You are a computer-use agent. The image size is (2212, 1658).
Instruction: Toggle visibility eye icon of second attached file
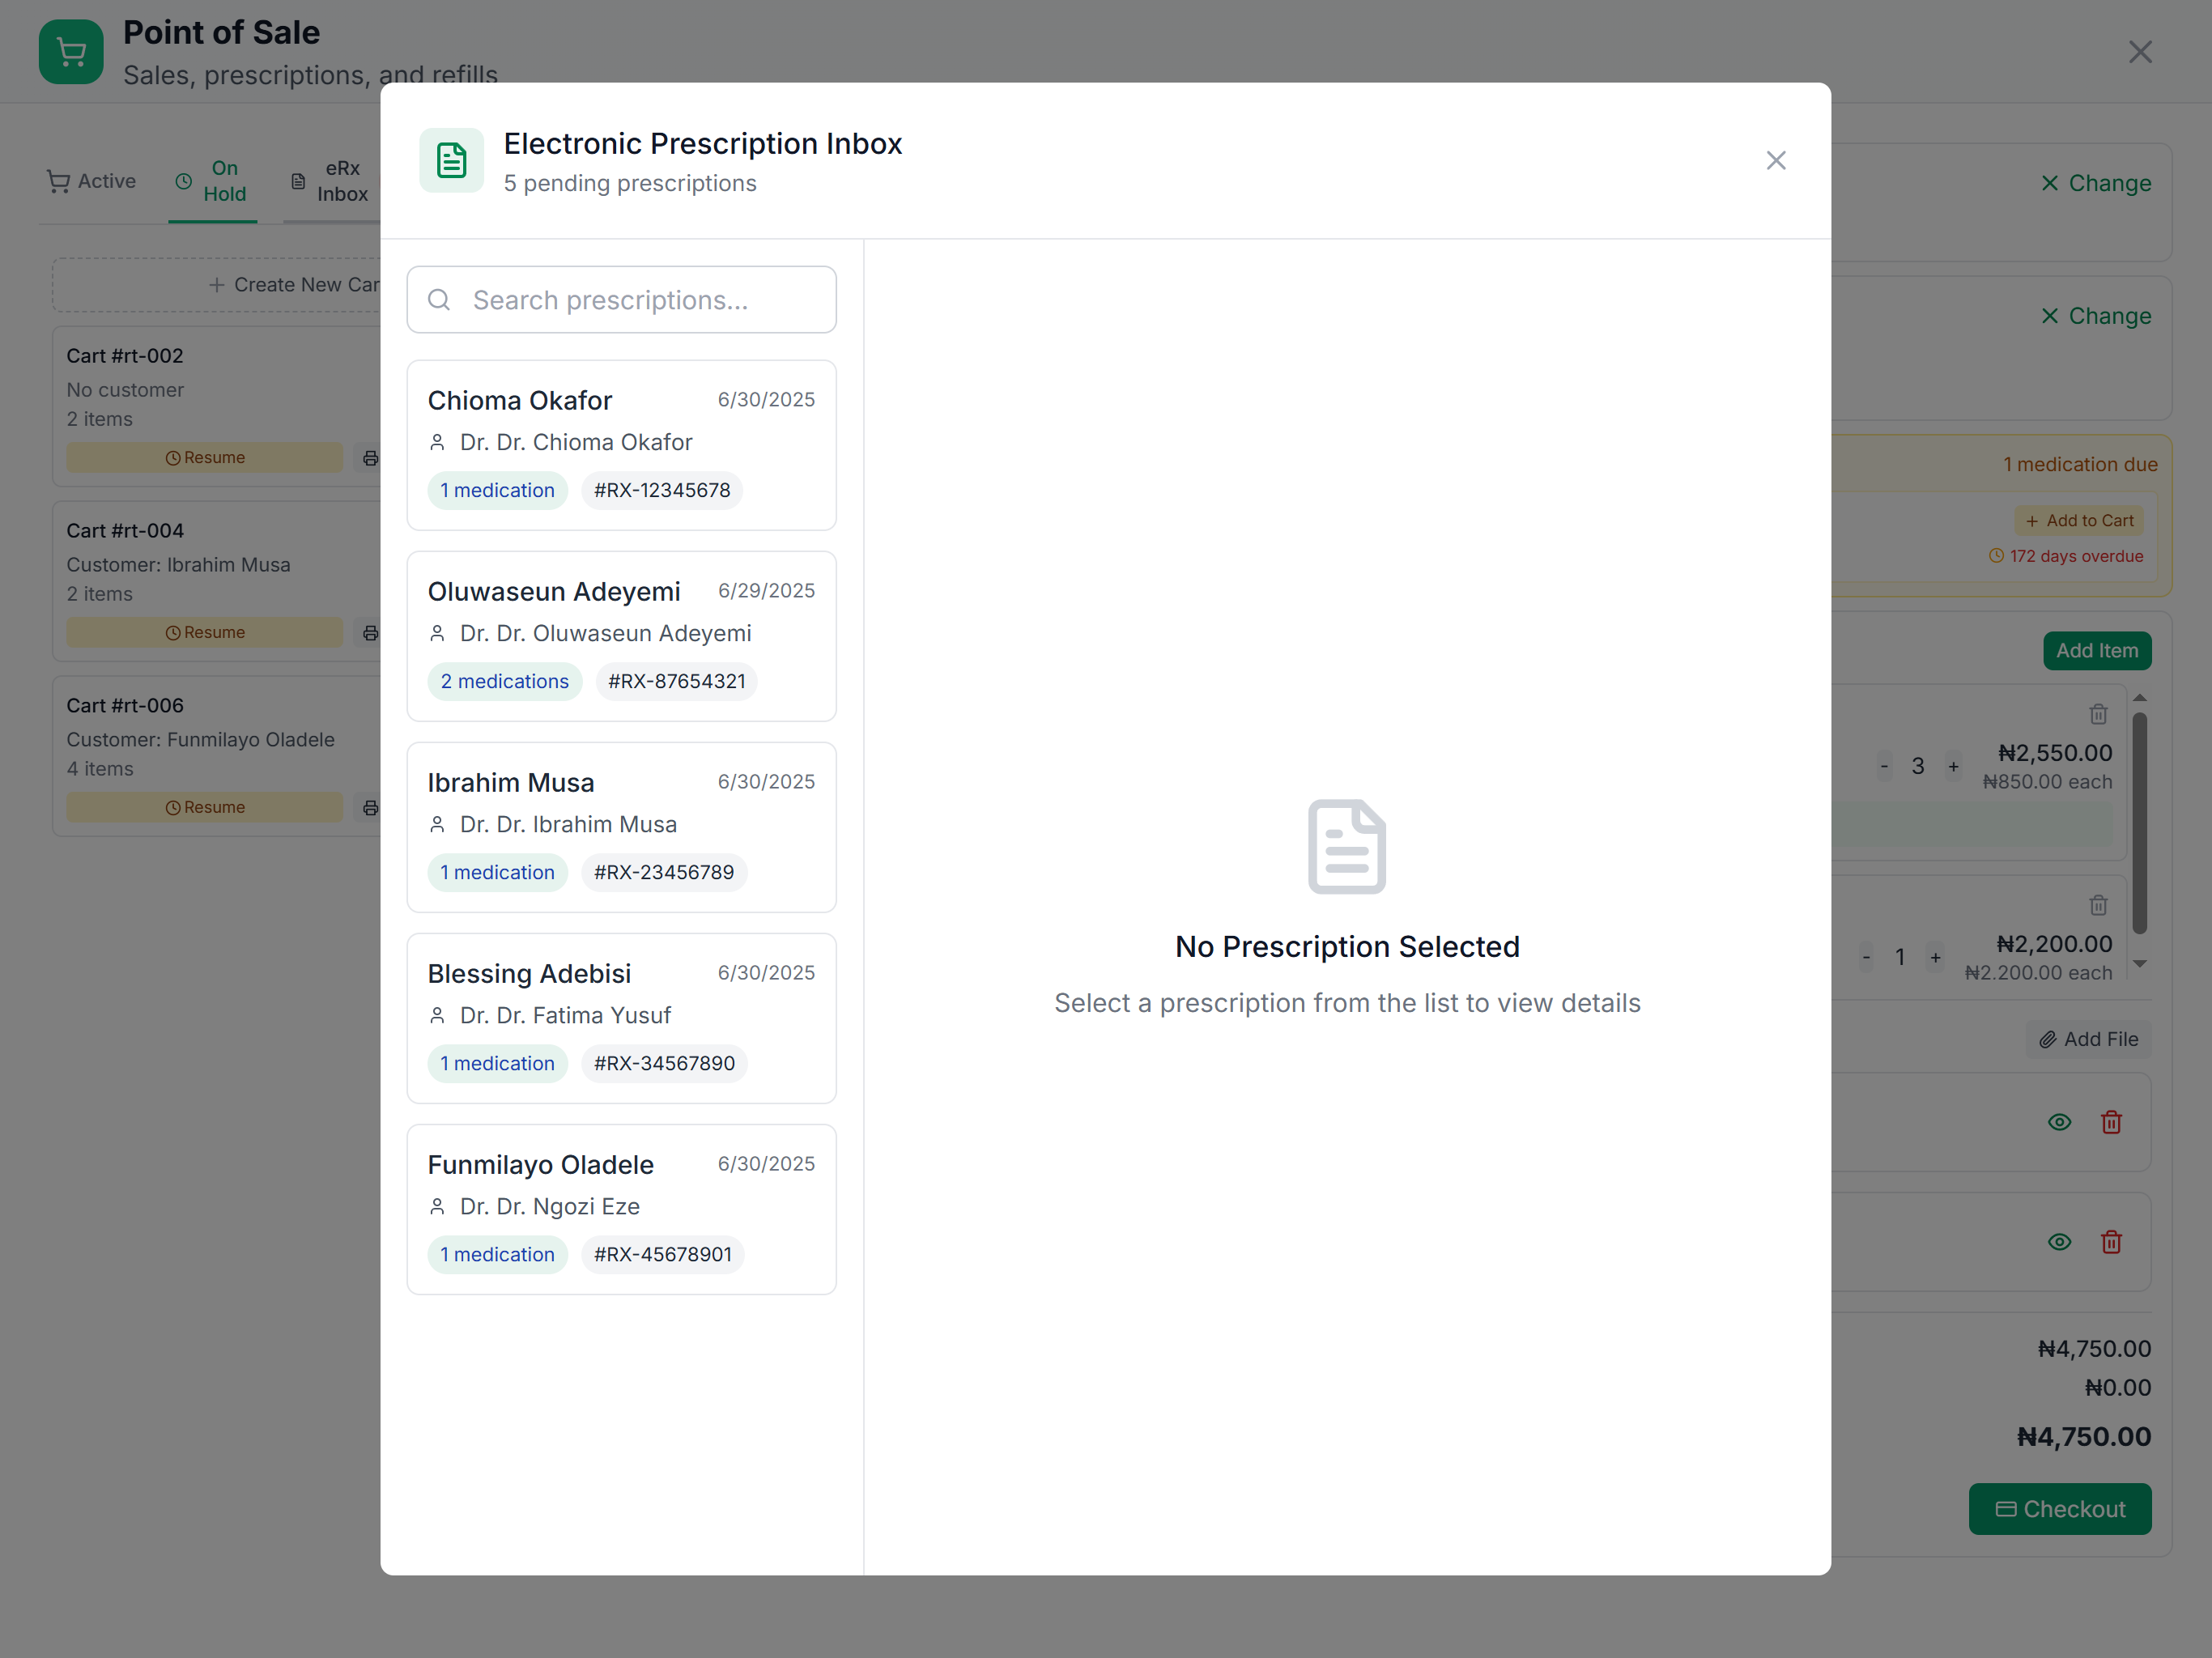[x=2059, y=1242]
